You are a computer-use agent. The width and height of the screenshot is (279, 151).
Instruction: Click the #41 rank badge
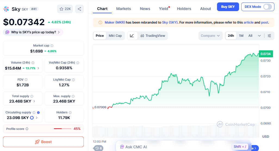[34, 9]
